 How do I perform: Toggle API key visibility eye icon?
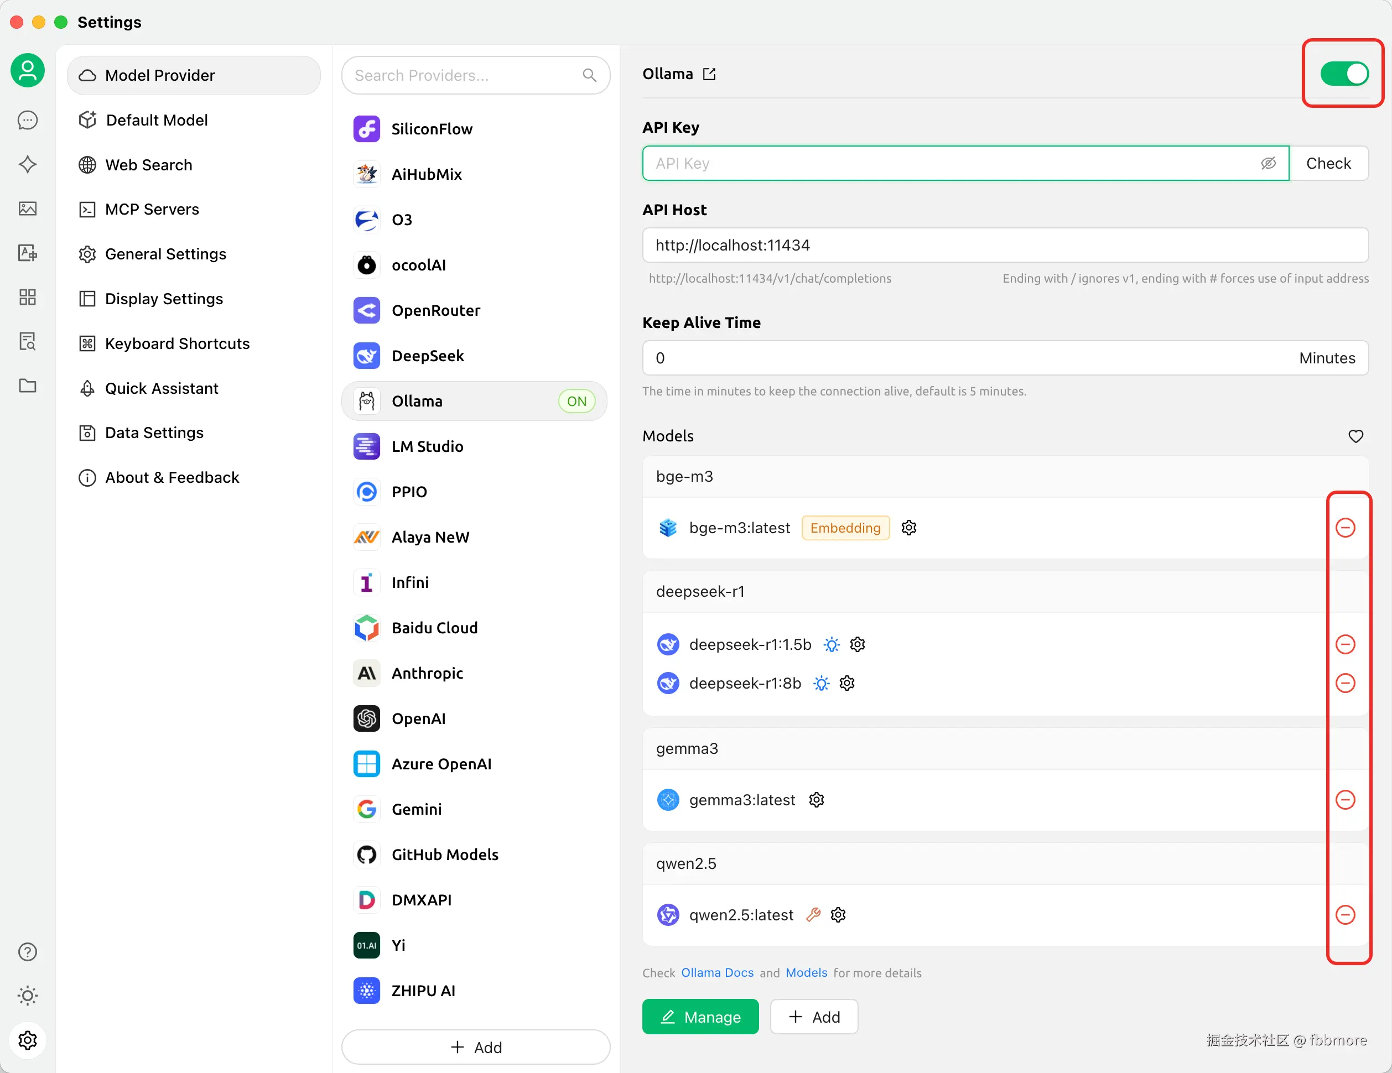(x=1268, y=163)
